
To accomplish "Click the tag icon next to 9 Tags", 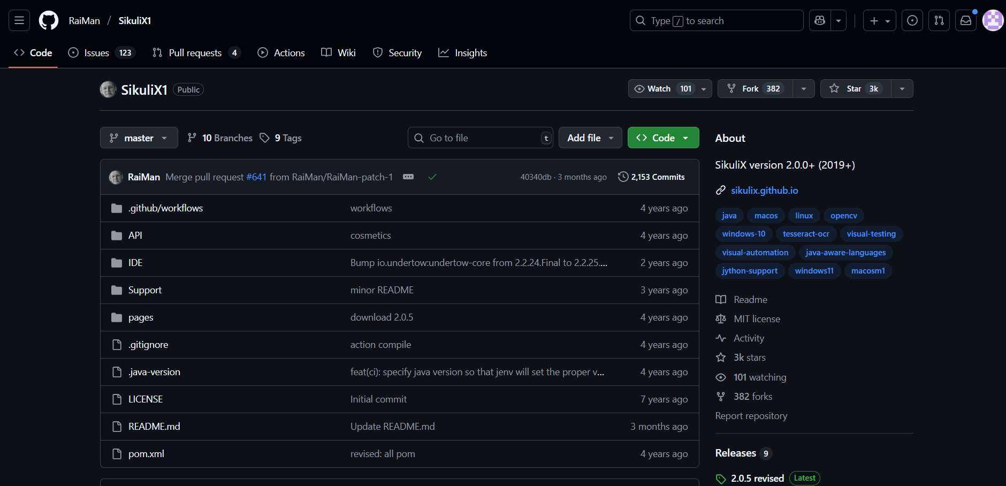I will (265, 138).
